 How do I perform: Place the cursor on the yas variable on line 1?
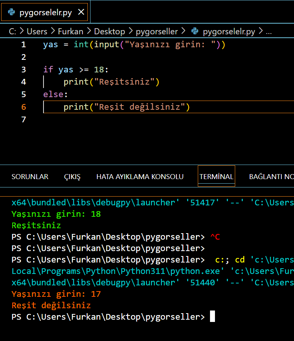50,45
